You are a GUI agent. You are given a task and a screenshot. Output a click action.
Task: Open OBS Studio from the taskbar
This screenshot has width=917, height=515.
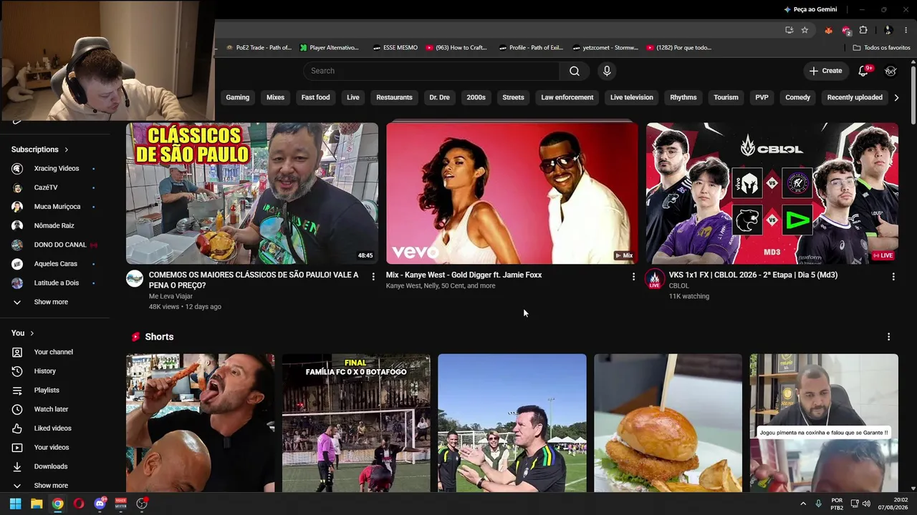click(x=142, y=504)
